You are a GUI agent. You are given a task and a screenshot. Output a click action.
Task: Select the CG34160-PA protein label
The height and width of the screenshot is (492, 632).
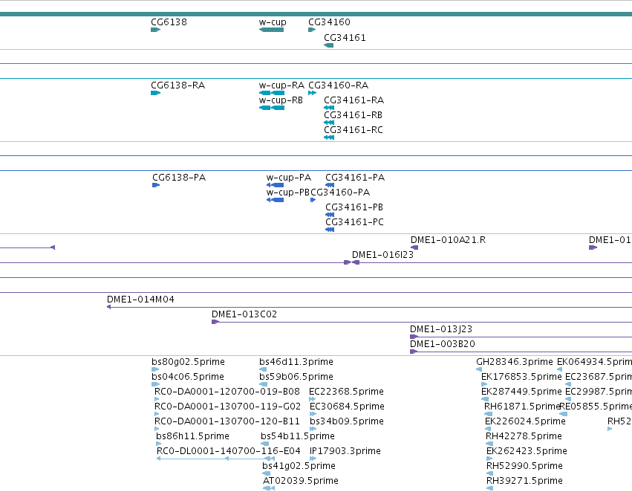pos(340,192)
